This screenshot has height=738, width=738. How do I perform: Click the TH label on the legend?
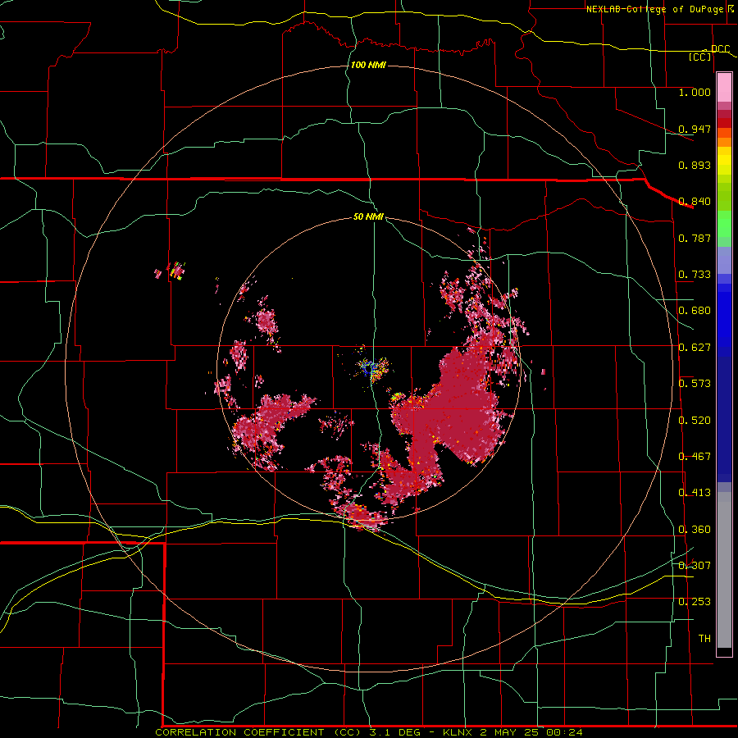(704, 639)
